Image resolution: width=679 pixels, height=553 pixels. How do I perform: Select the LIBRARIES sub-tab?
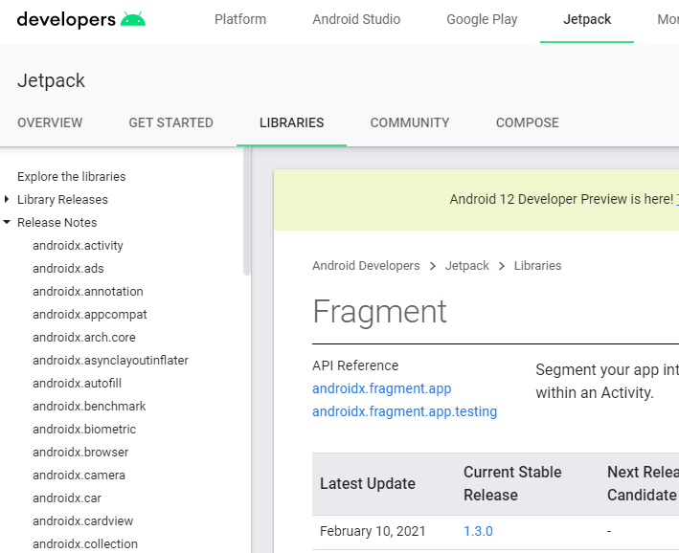pyautogui.click(x=291, y=122)
